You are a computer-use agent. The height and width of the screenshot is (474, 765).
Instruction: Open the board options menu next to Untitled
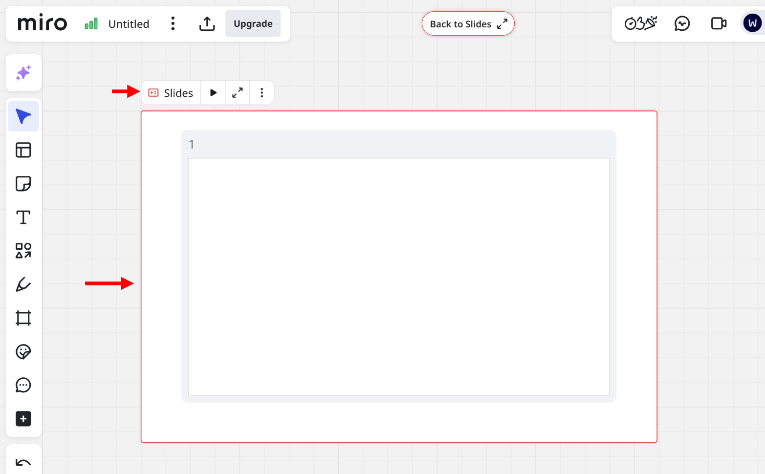pos(173,23)
